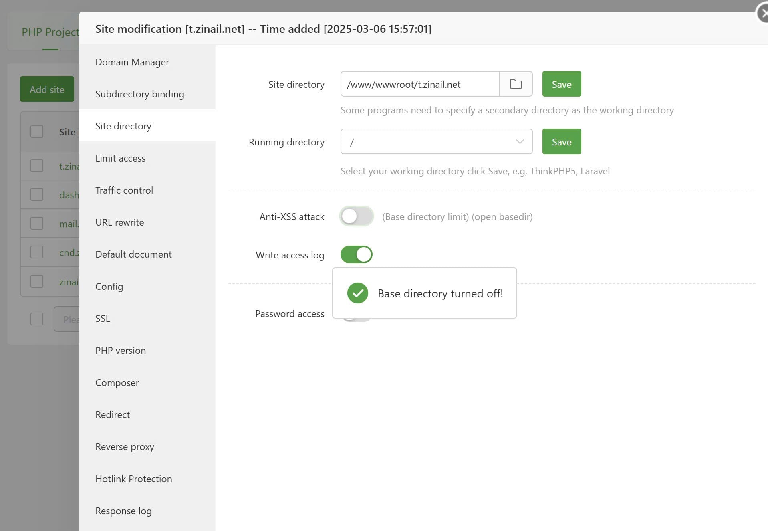The width and height of the screenshot is (768, 531).
Task: Select the Reverse proxy menu item
Action: [125, 447]
